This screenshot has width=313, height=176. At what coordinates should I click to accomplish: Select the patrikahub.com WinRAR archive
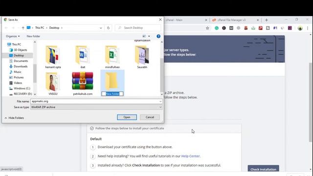83,84
